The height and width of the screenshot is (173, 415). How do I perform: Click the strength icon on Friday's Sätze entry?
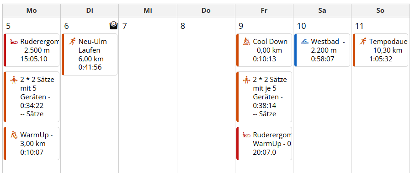click(x=247, y=80)
